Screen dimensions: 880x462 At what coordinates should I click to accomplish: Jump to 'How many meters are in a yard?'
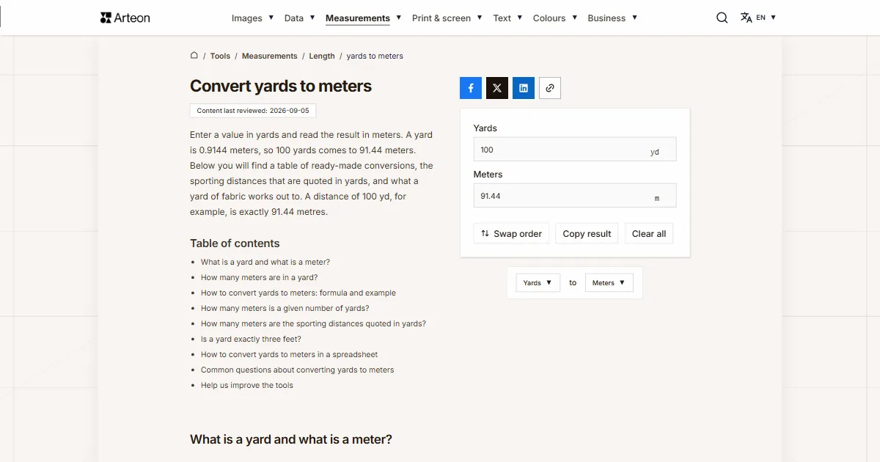coord(260,277)
